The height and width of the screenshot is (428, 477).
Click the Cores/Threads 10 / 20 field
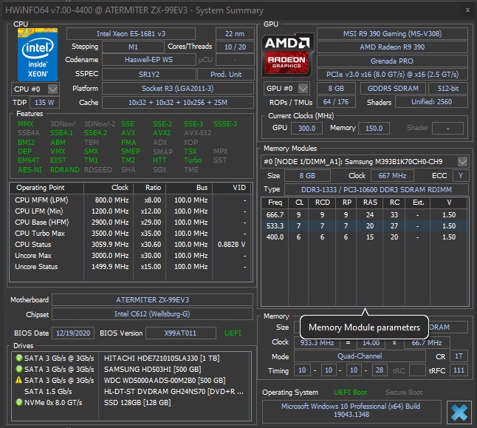point(235,47)
